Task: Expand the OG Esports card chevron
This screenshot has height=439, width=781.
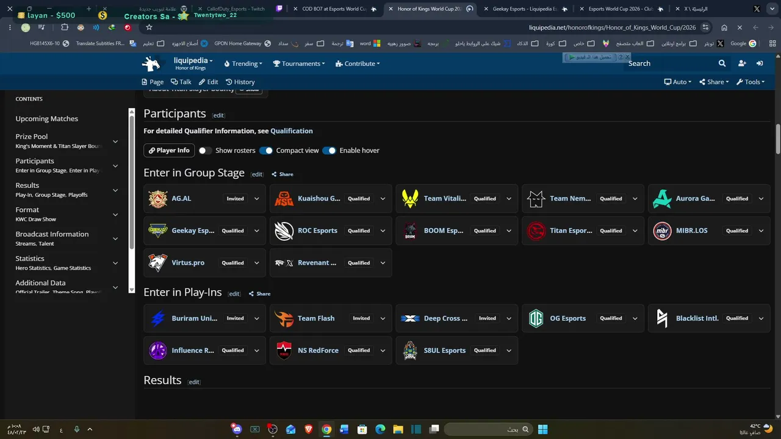Action: coord(635,318)
